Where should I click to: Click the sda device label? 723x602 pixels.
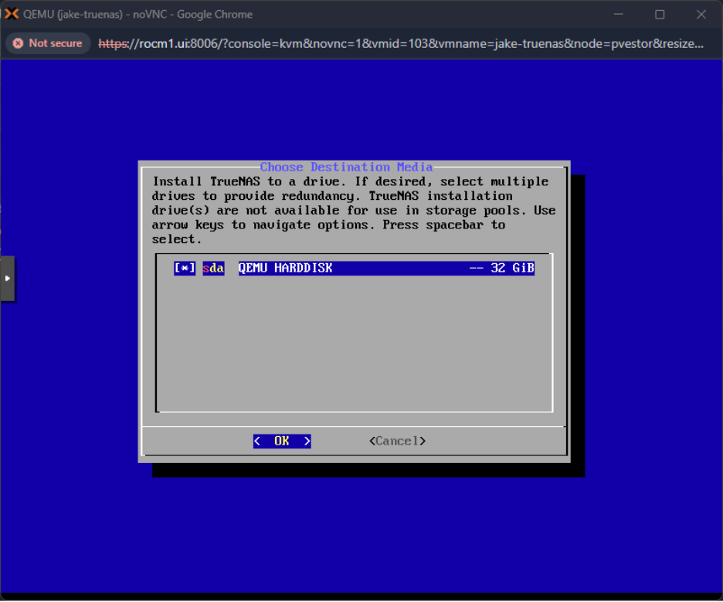[x=213, y=268]
